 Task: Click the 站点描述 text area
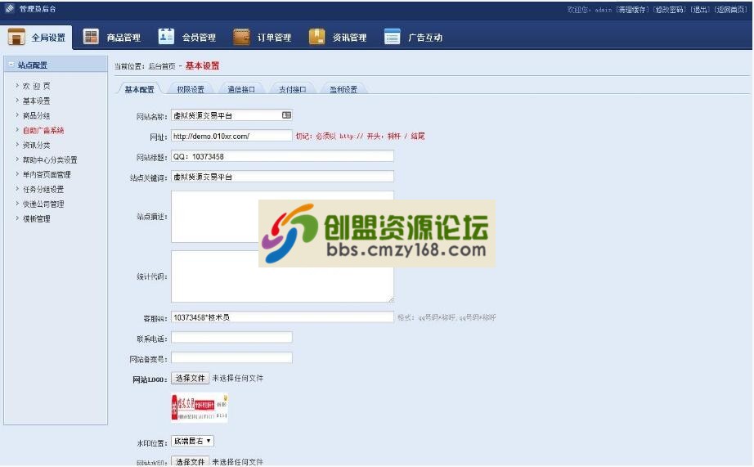[x=282, y=217]
